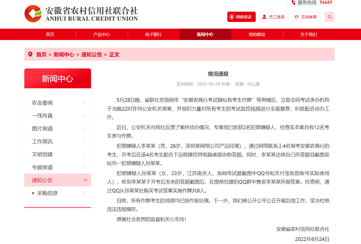361x244 pixels.
Task: Open 专题报道 sidebar category
Action: 58,167
